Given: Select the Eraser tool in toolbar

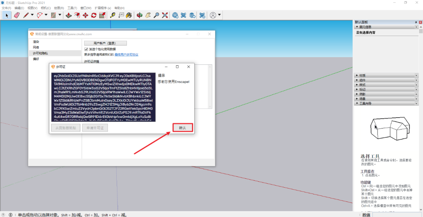Looking at the screenshot, I should (16, 15).
